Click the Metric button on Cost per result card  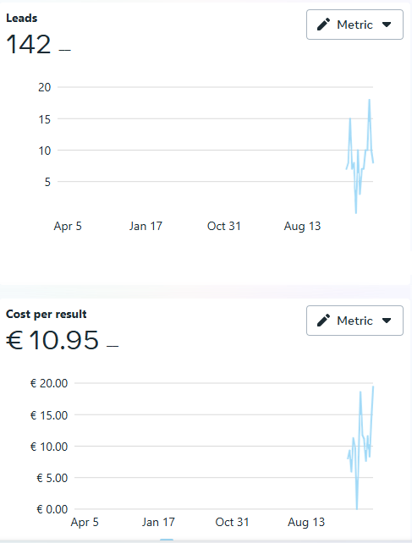click(x=354, y=321)
